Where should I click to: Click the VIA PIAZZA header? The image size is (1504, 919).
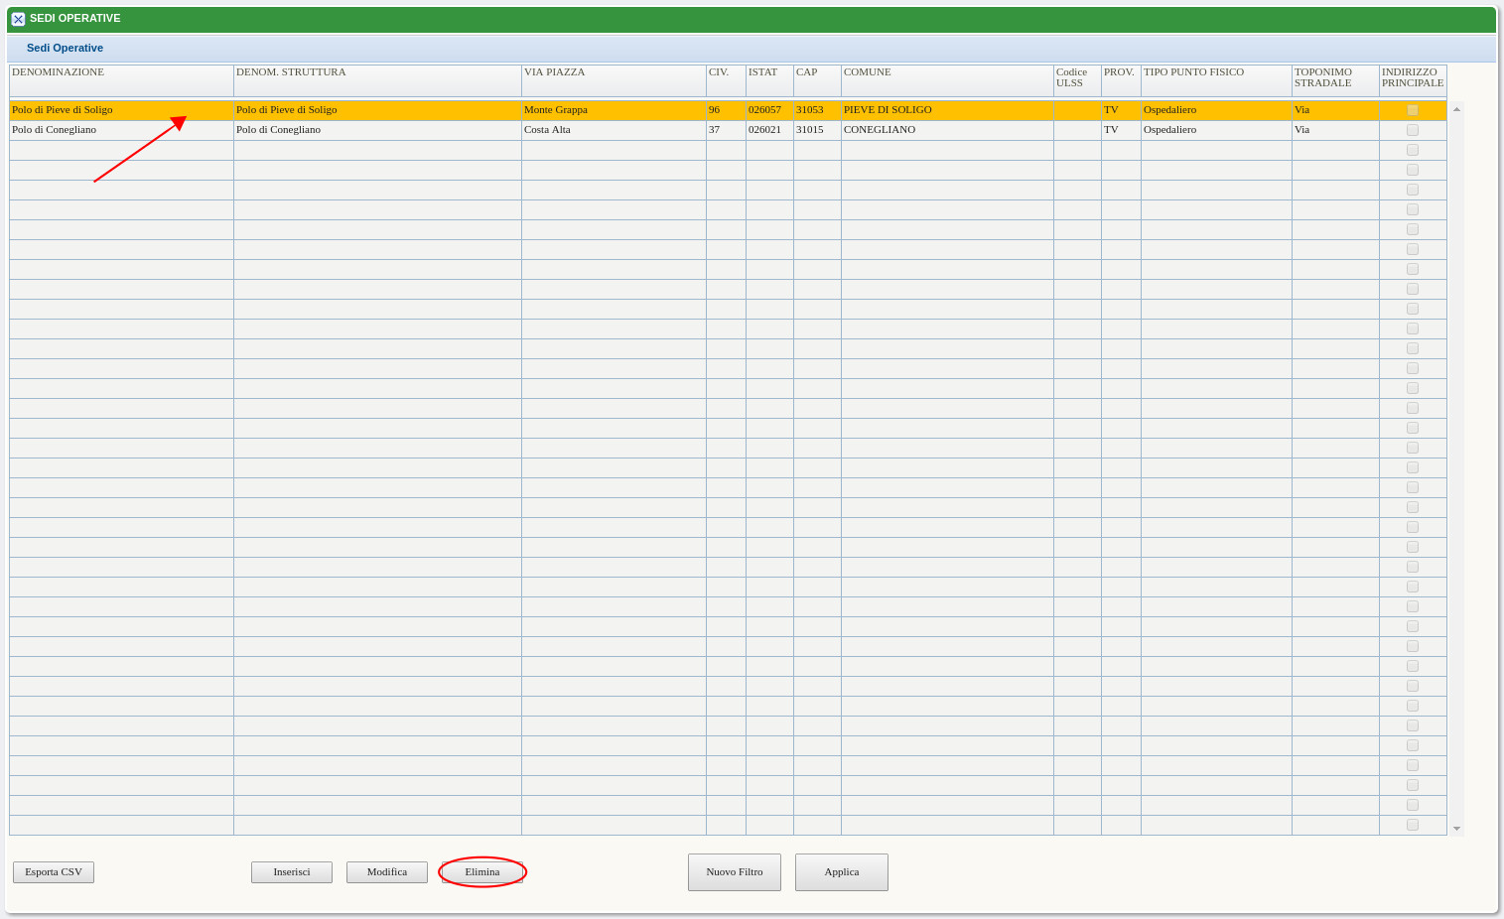(x=554, y=72)
